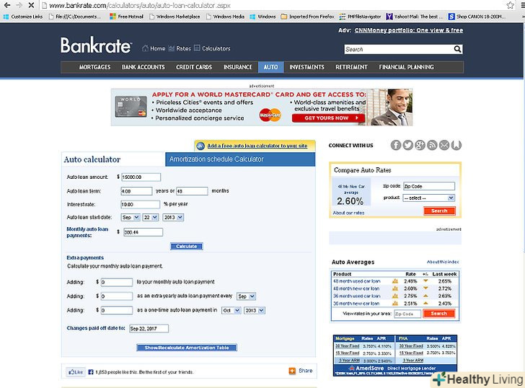Open the loan start year dropdown
This screenshot has width=525, height=388.
coord(173,217)
